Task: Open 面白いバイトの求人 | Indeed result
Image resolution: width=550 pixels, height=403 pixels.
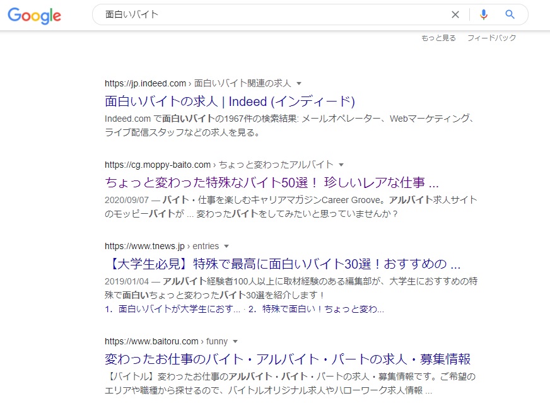Action: [230, 102]
